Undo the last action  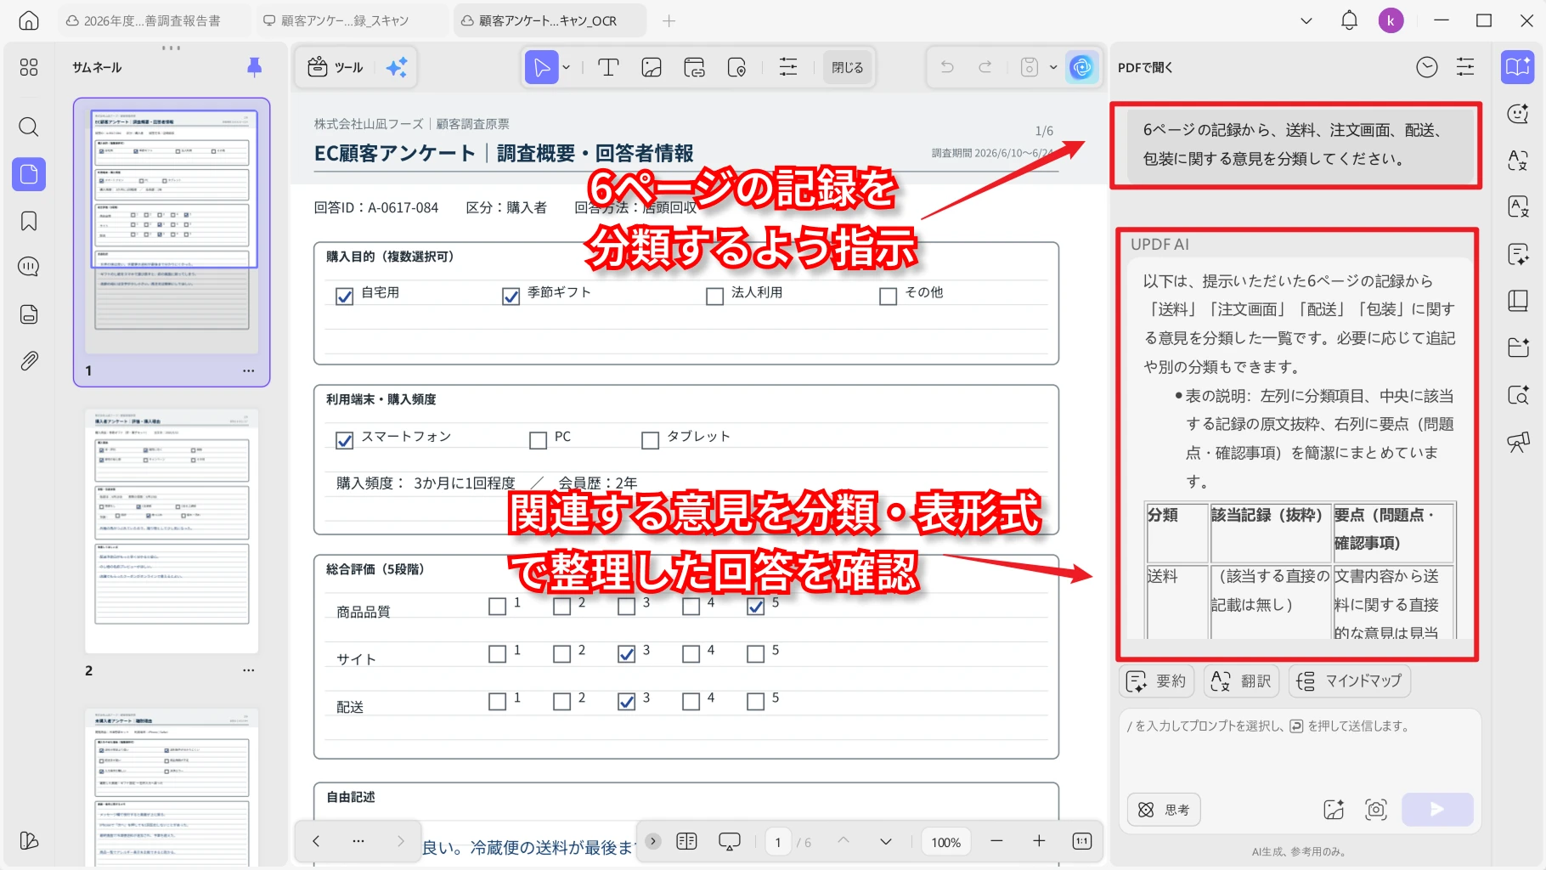[947, 67]
